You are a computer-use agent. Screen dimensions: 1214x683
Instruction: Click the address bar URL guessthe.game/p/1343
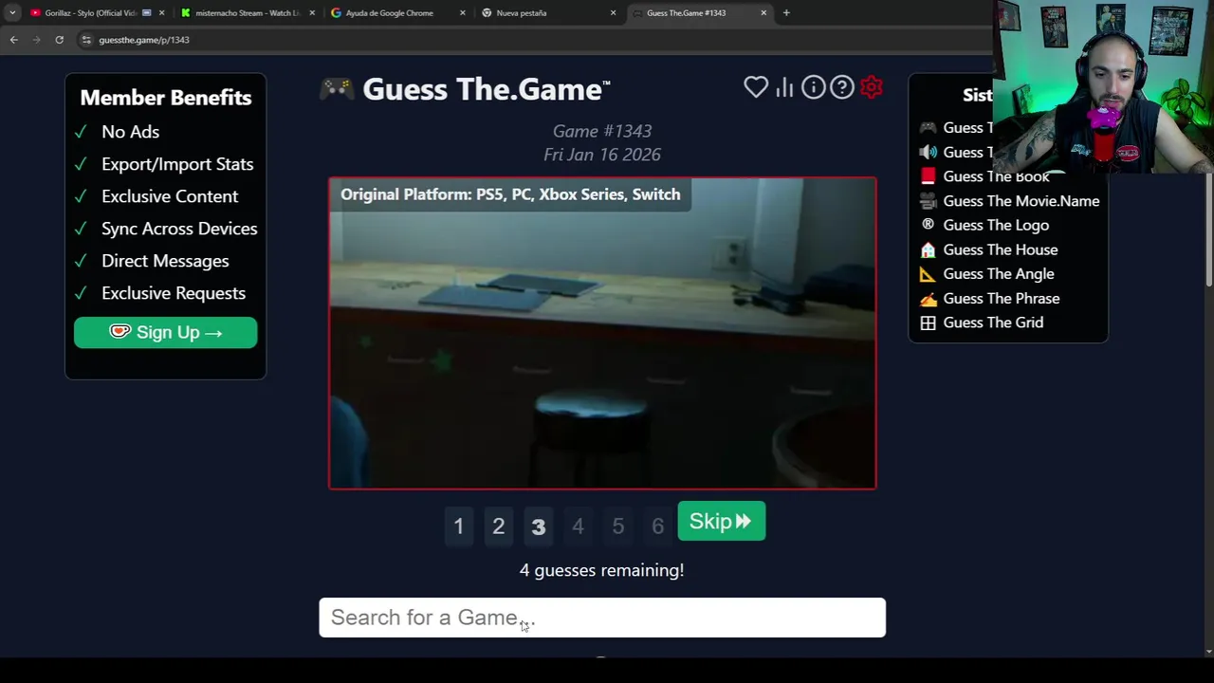point(144,40)
